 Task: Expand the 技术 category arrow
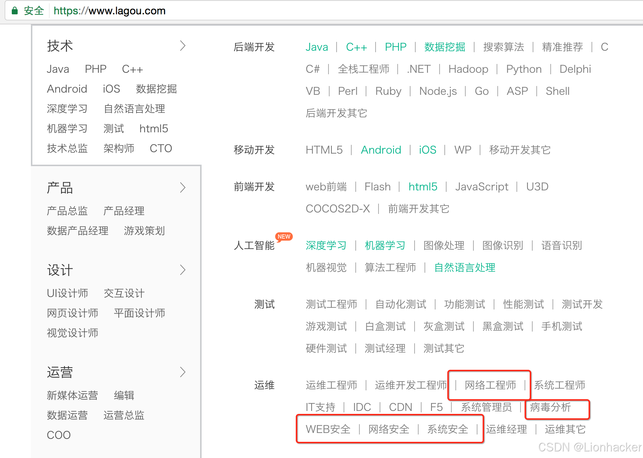pyautogui.click(x=183, y=46)
